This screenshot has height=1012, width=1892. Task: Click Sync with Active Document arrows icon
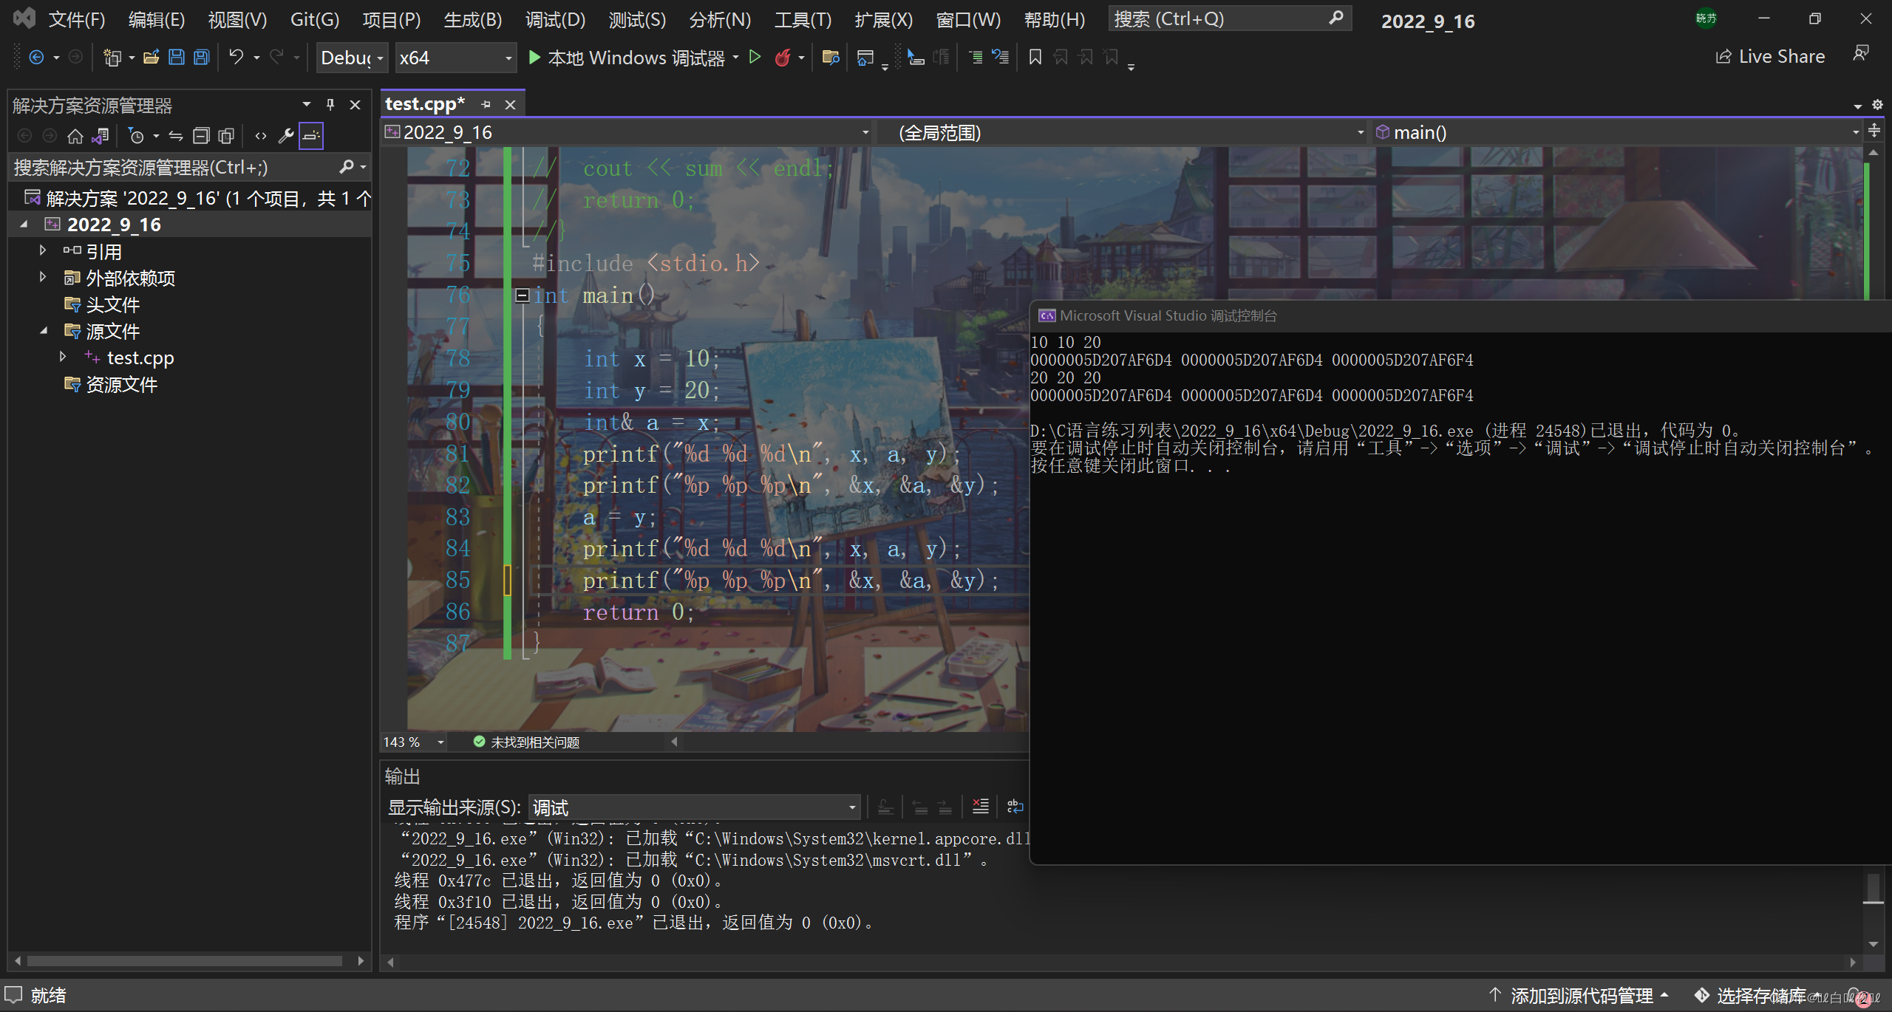tap(175, 136)
